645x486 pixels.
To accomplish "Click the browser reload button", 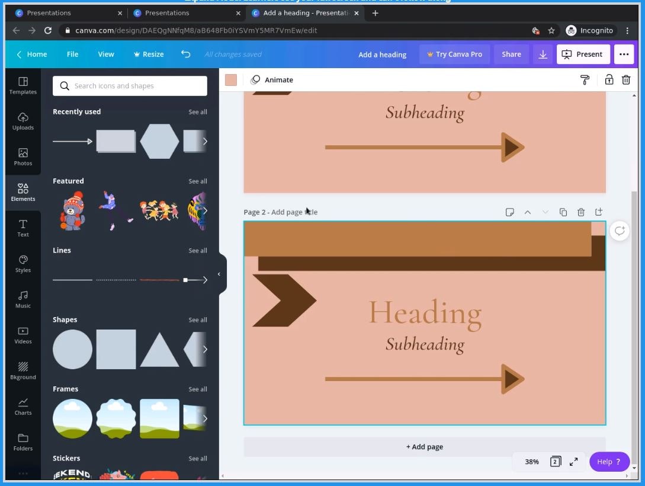I will coord(48,30).
